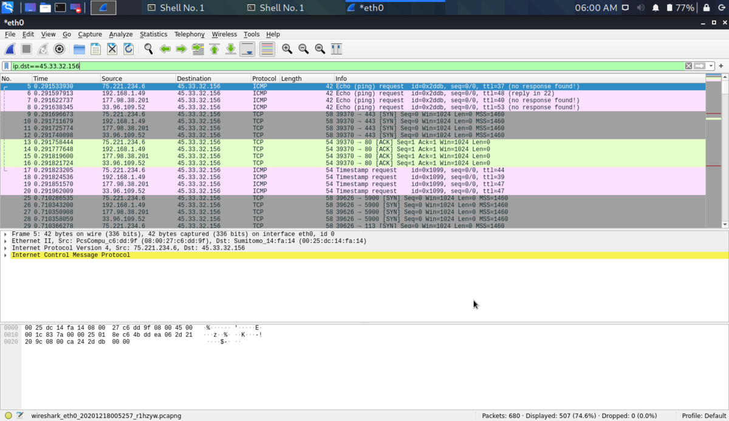Find a packet with magnifier icon
729x421 pixels.
coord(148,49)
